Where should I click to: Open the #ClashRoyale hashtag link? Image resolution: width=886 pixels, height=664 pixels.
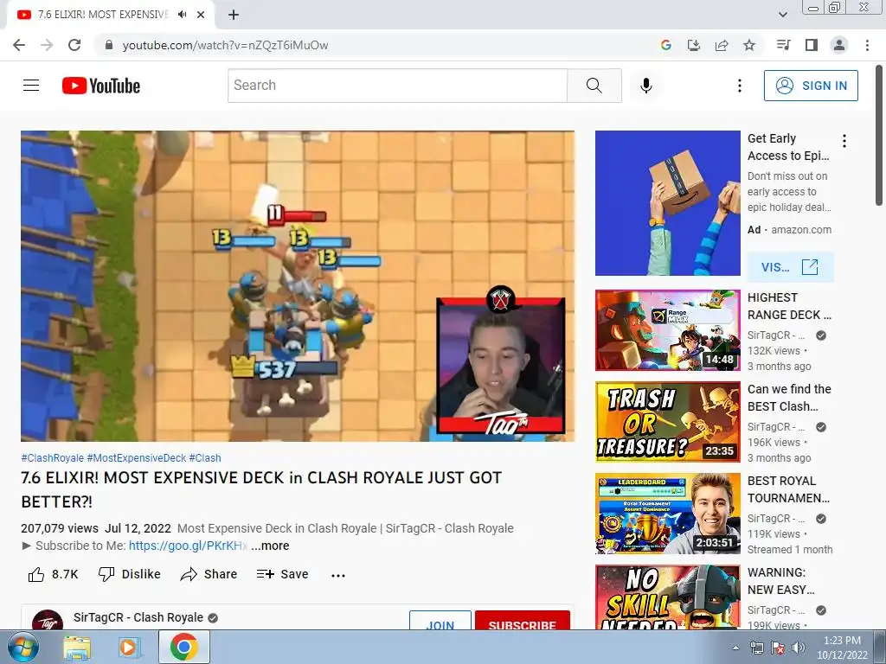[x=53, y=458]
